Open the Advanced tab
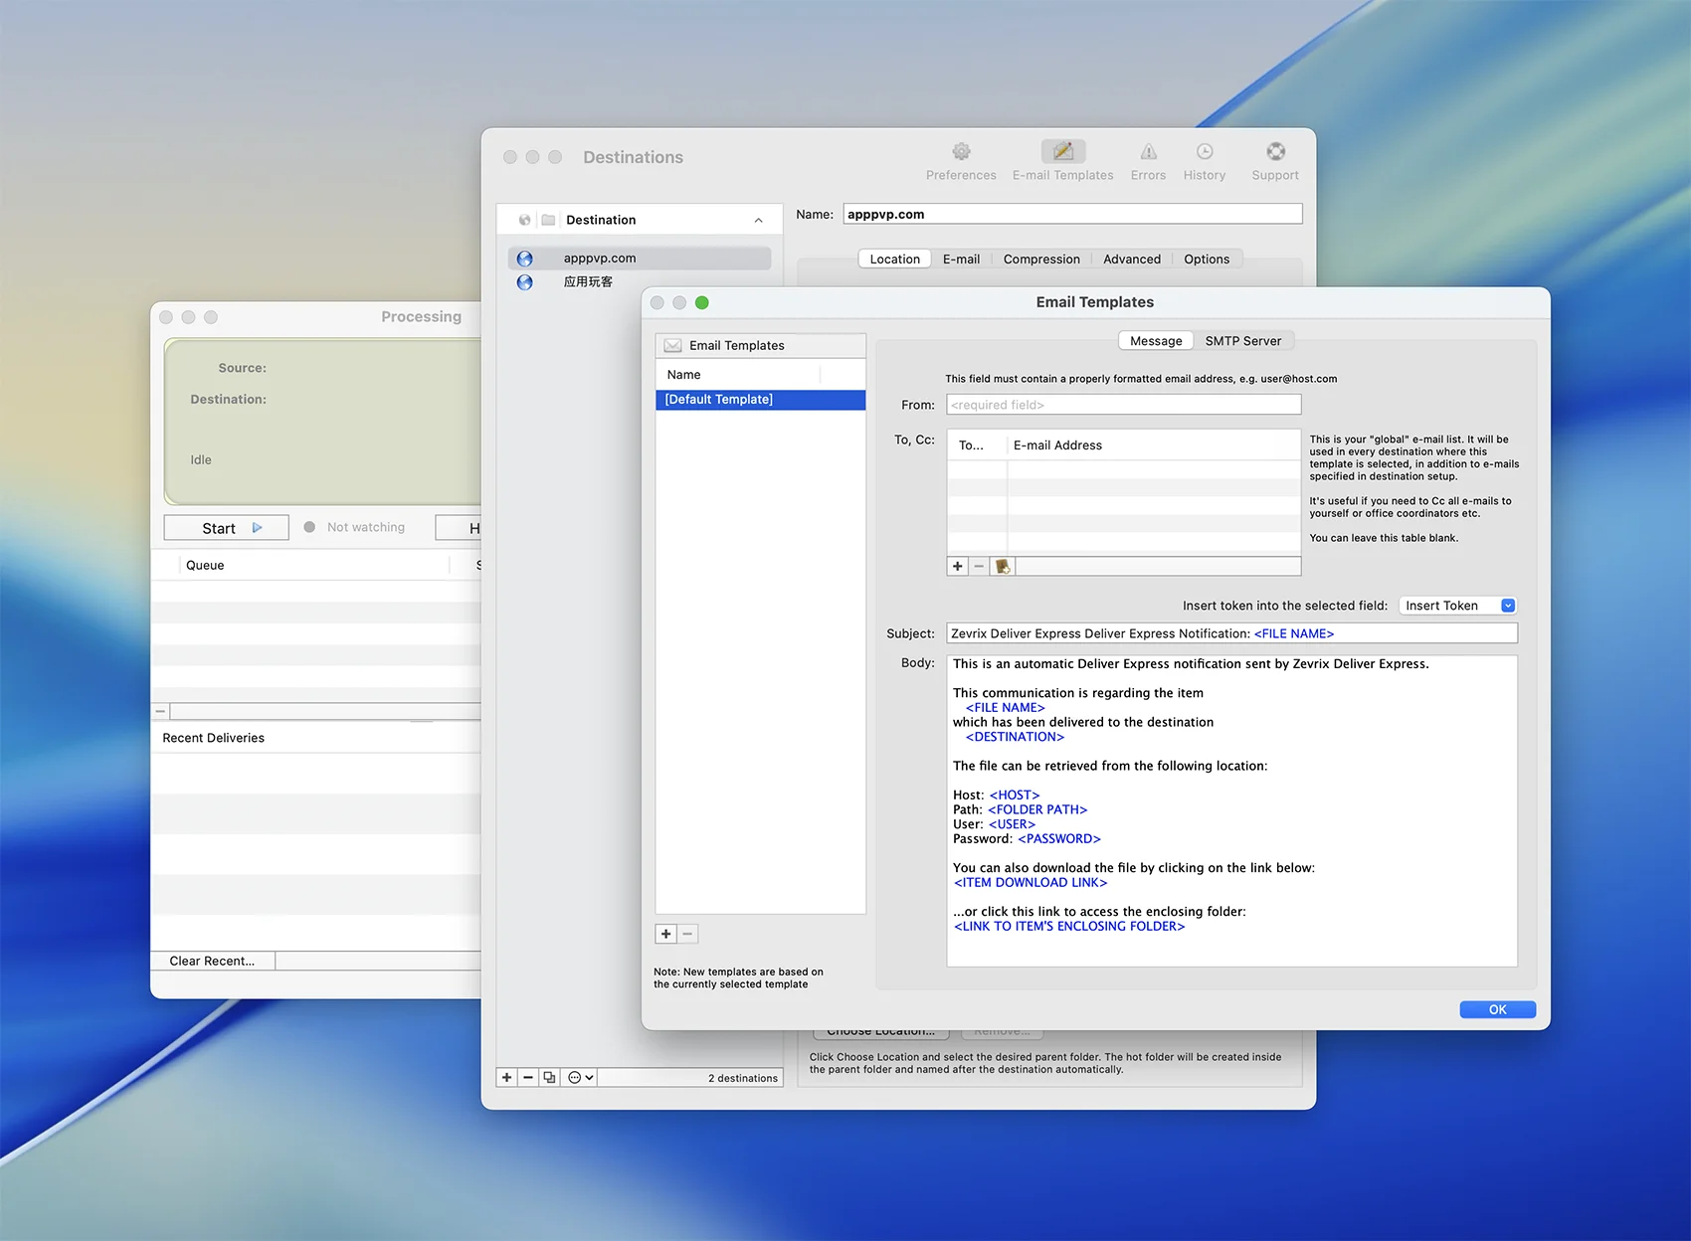Image resolution: width=1691 pixels, height=1241 pixels. 1131,260
